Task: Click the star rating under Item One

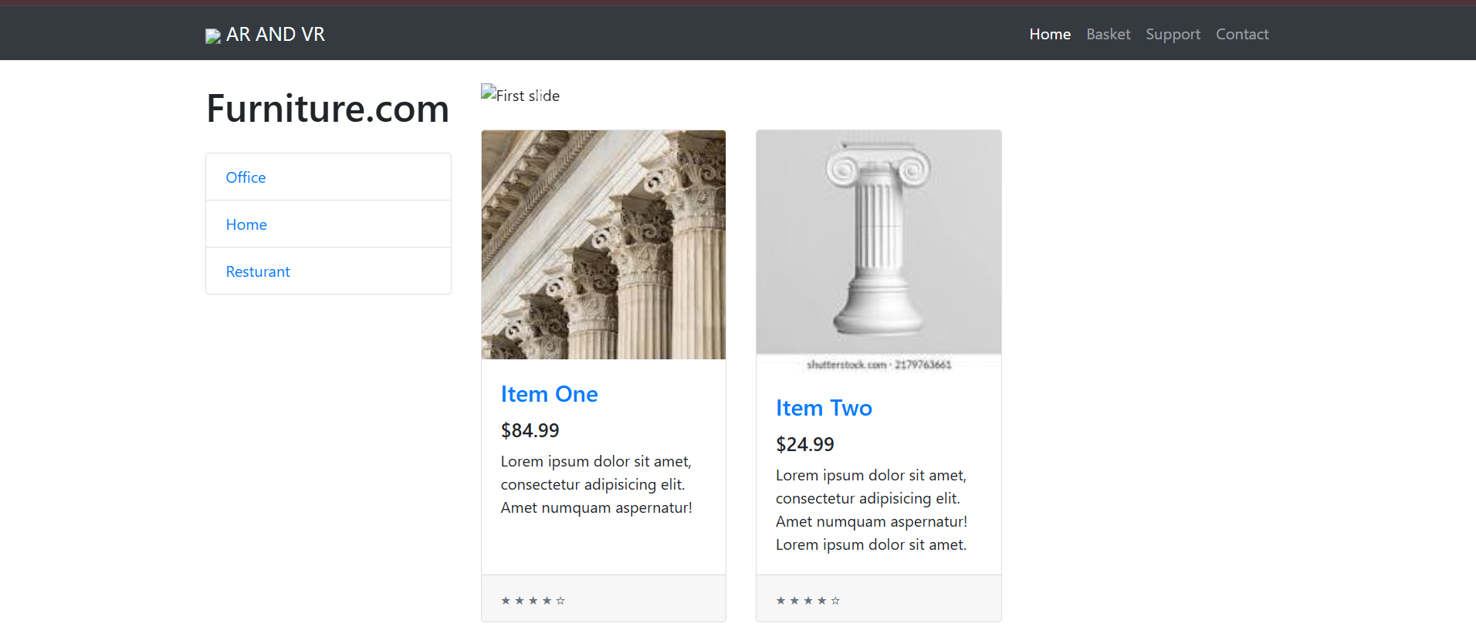Action: [533, 601]
